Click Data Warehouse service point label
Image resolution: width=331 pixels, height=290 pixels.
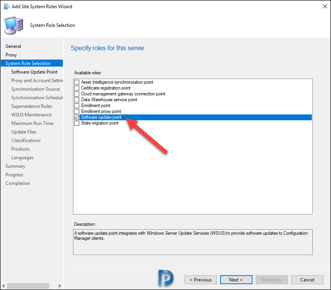[109, 100]
